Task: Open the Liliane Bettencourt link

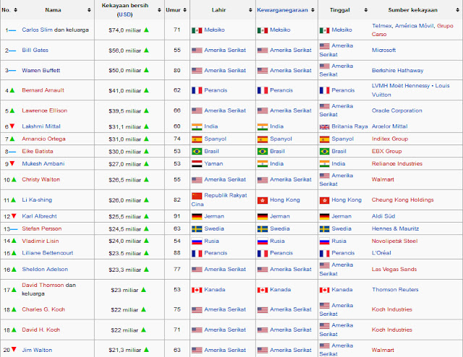Action: tap(47, 253)
